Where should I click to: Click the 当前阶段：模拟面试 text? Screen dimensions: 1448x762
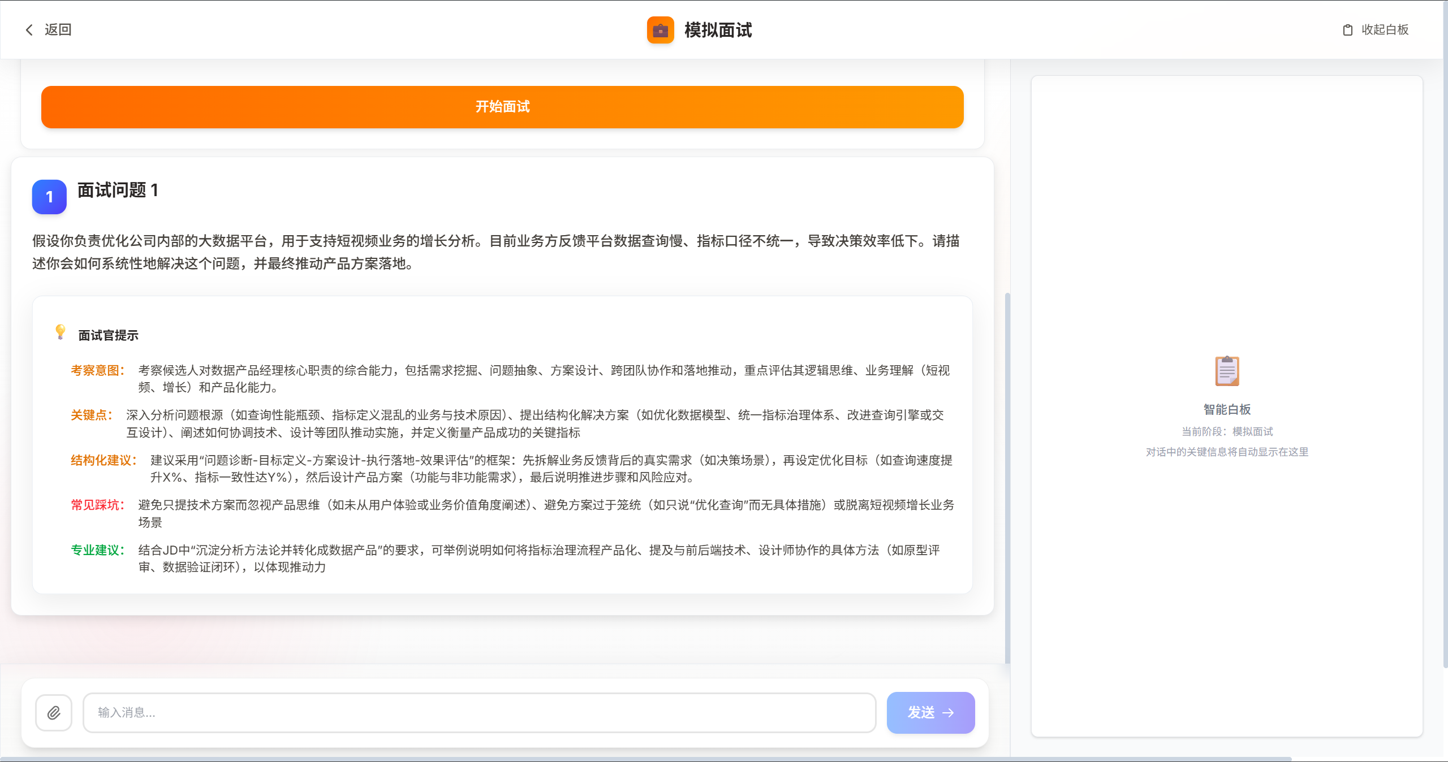tap(1227, 432)
